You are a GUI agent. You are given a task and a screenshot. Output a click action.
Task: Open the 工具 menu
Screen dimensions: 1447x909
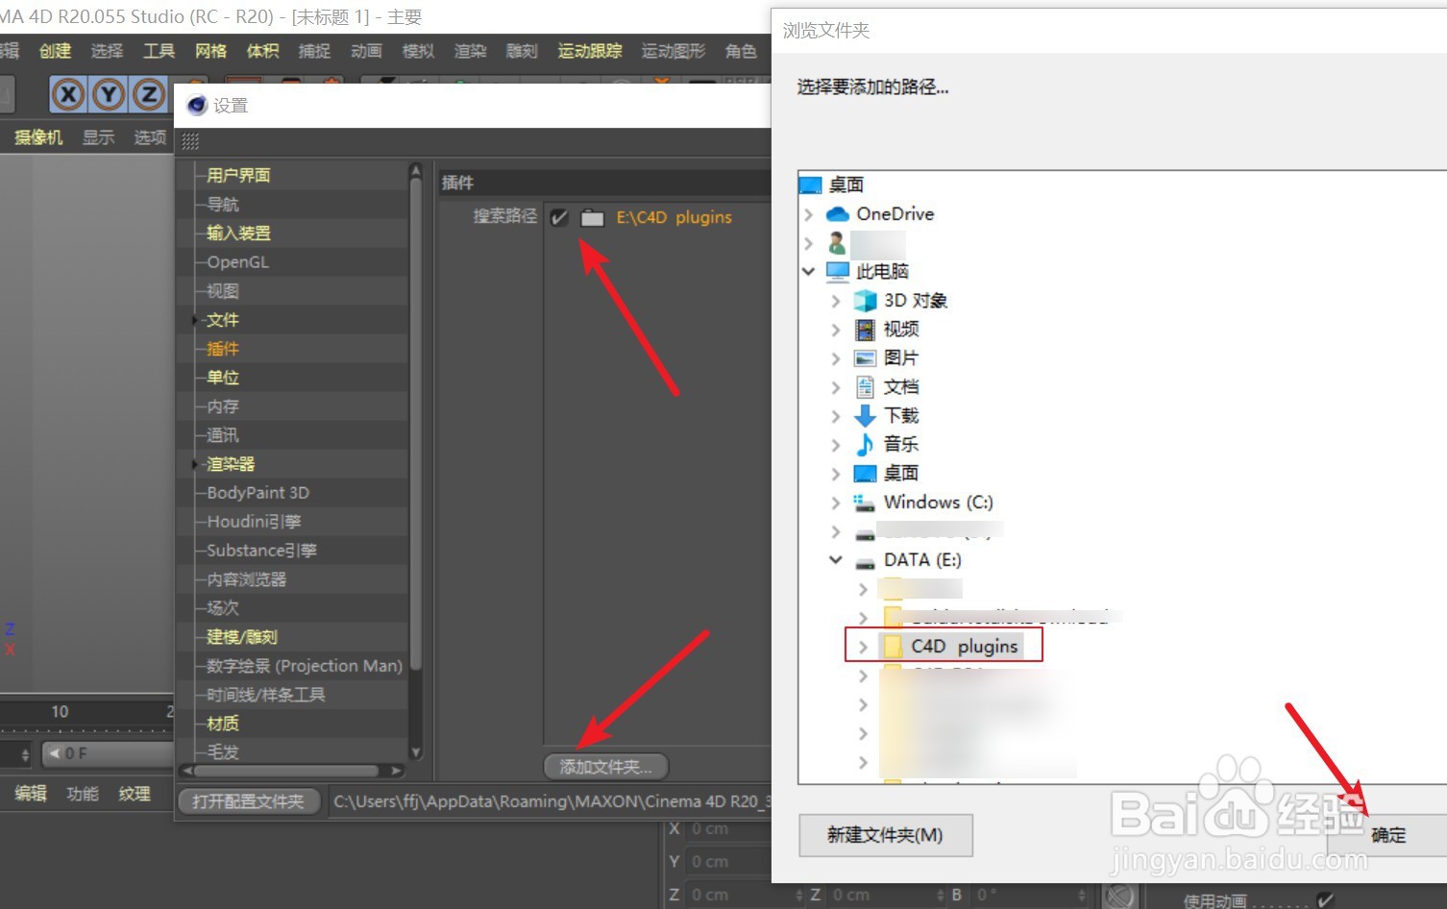click(159, 51)
